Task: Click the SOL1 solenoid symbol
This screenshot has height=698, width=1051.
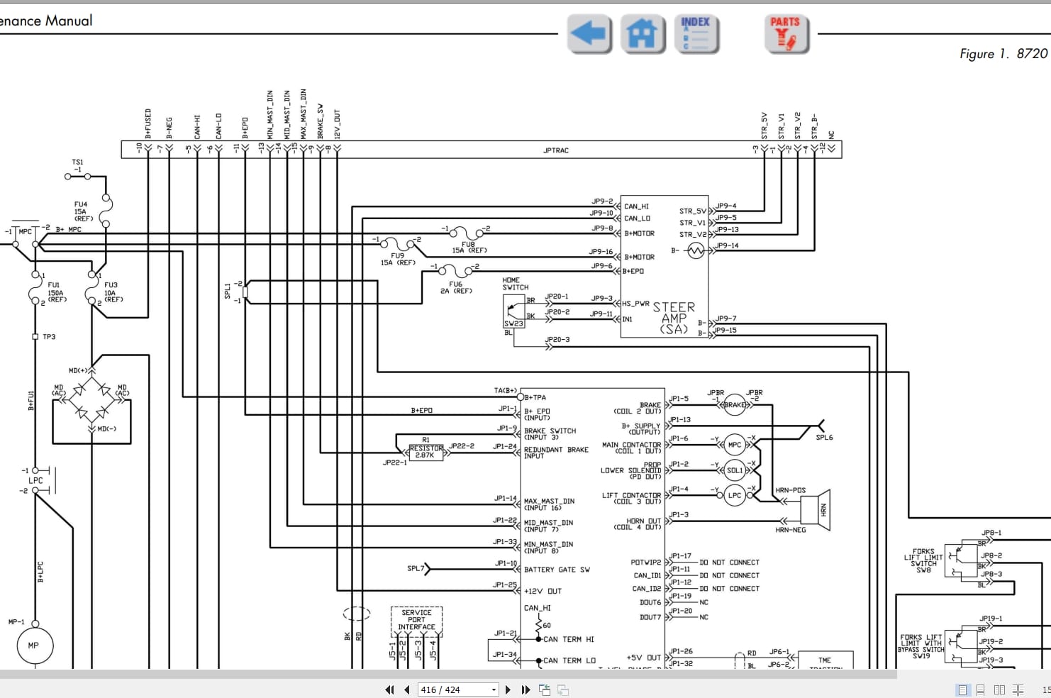Action: tap(735, 470)
